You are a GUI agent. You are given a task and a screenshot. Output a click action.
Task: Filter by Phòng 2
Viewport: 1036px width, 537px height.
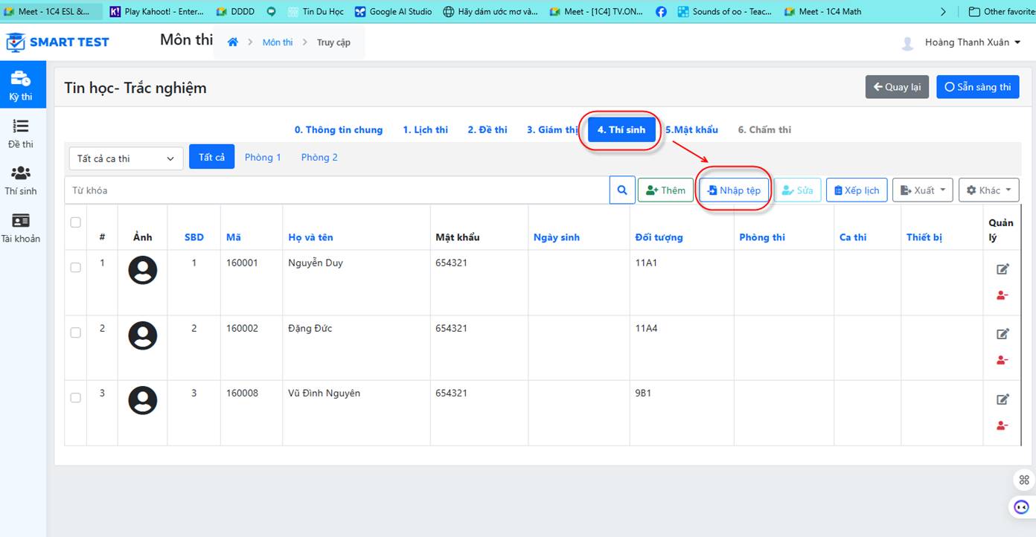coord(319,157)
